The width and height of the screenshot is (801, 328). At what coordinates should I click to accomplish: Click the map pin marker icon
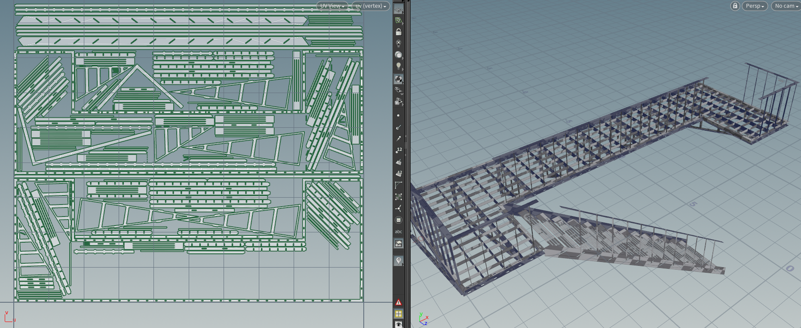[399, 261]
